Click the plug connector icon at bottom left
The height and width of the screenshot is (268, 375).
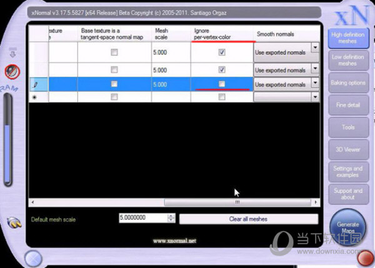pyautogui.click(x=14, y=222)
